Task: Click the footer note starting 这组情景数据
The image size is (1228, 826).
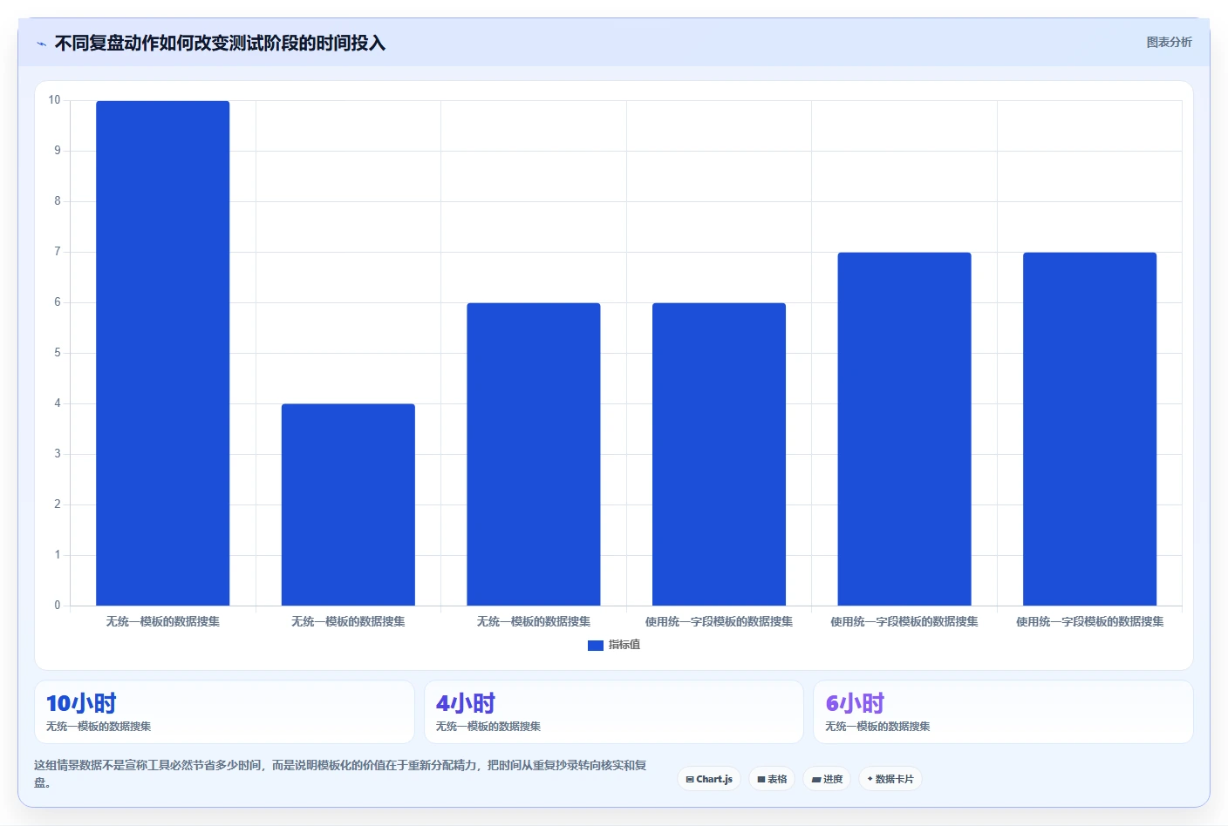Action: pos(340,774)
